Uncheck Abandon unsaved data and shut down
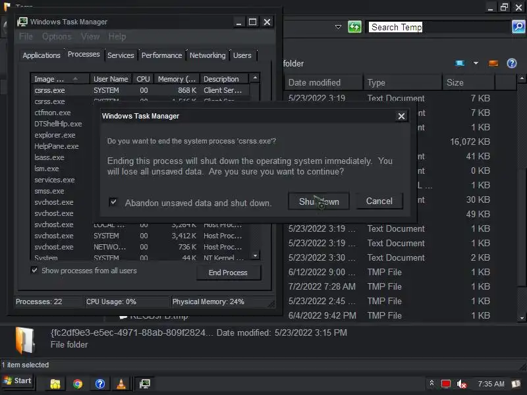Image resolution: width=527 pixels, height=395 pixels. pos(113,202)
